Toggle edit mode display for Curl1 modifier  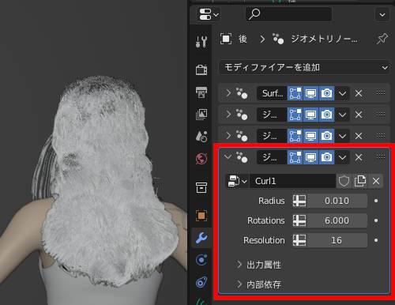[x=295, y=157]
